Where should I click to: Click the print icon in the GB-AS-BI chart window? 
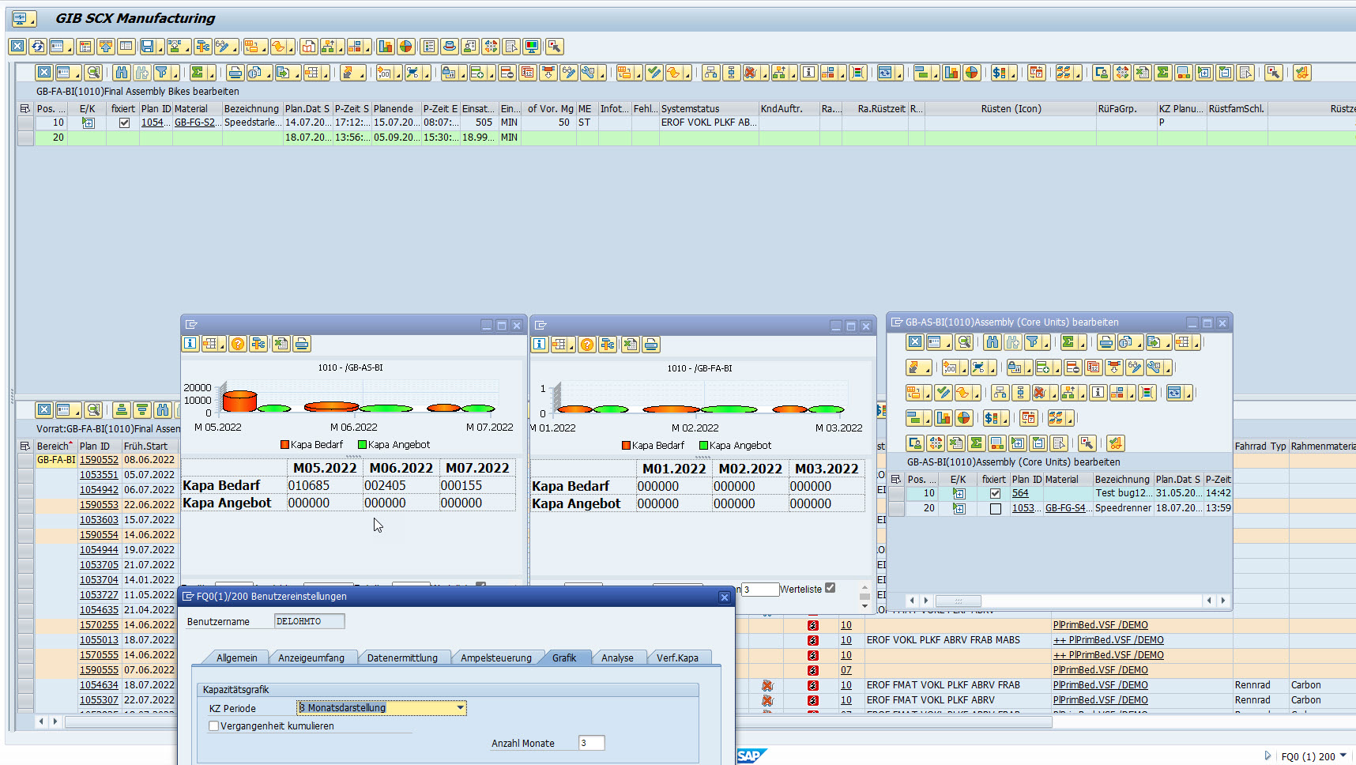point(301,344)
